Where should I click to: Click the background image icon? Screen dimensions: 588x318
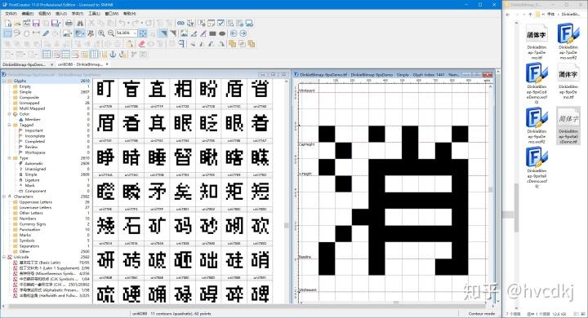click(184, 33)
